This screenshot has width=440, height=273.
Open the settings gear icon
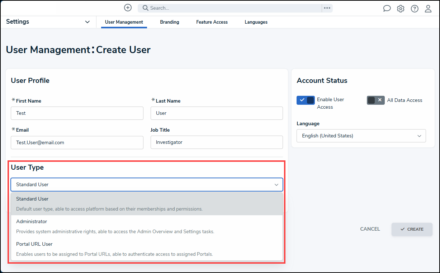pos(401,9)
